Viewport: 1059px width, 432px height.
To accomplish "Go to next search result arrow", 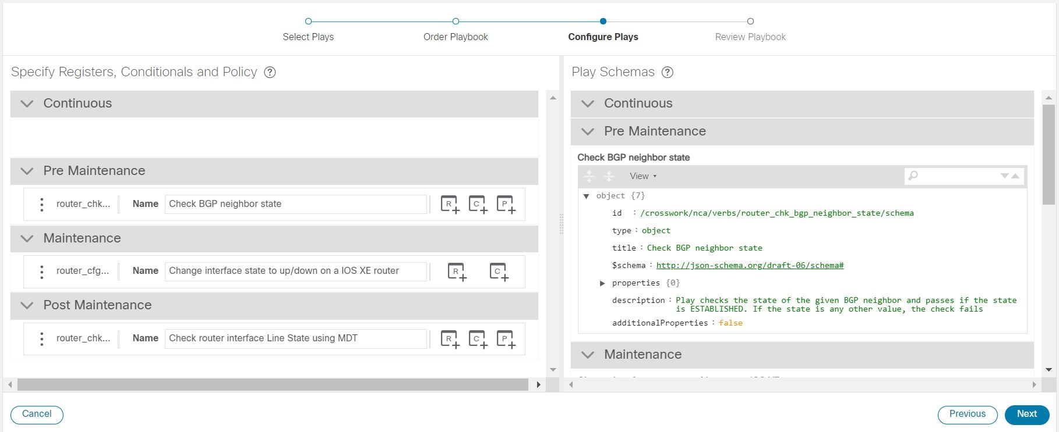I will [x=1004, y=176].
